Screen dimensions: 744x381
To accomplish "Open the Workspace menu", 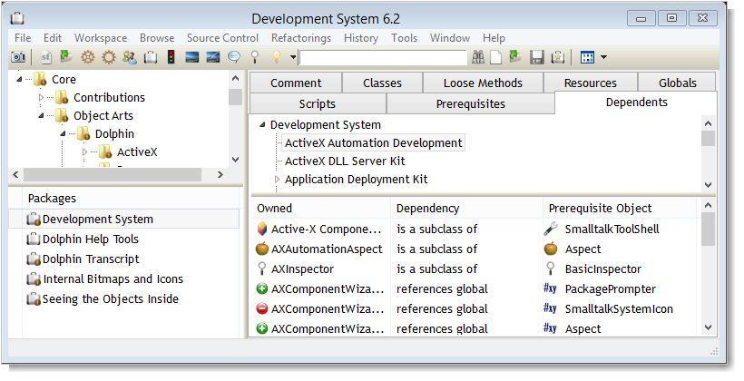I will 101,38.
